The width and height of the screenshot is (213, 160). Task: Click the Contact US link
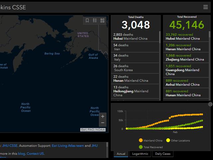35,154
